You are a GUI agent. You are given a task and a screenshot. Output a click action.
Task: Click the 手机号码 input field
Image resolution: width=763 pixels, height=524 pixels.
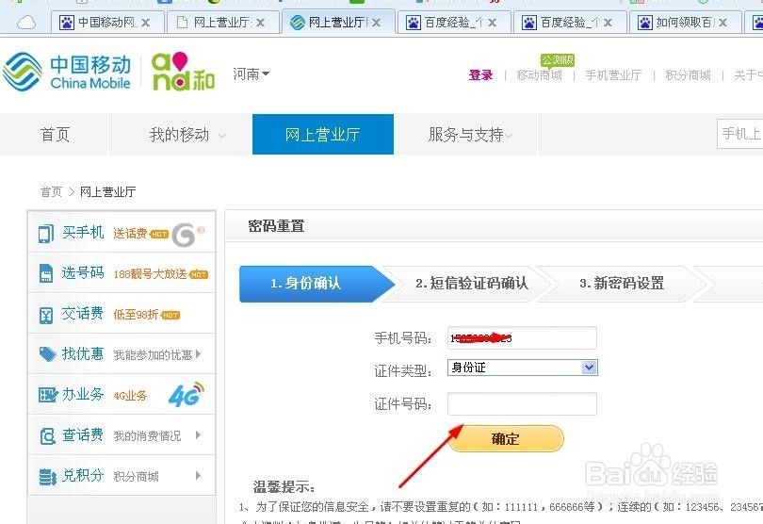click(x=522, y=338)
